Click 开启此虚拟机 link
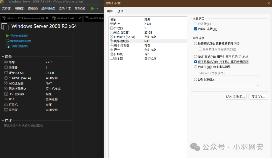 [x=19, y=36]
